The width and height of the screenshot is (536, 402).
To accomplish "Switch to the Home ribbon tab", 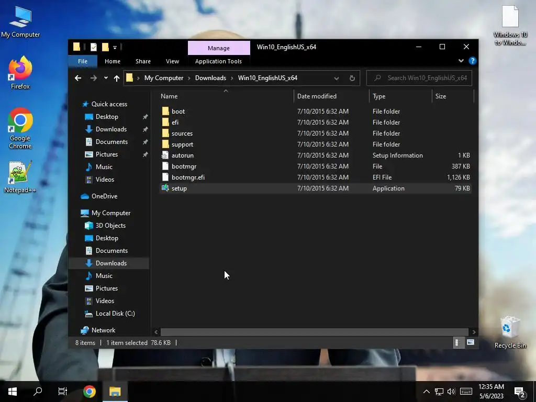I will coord(113,61).
